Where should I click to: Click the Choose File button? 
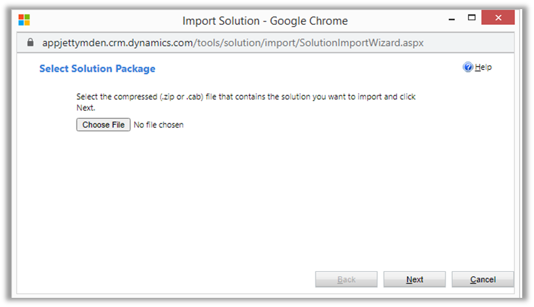[x=103, y=125]
